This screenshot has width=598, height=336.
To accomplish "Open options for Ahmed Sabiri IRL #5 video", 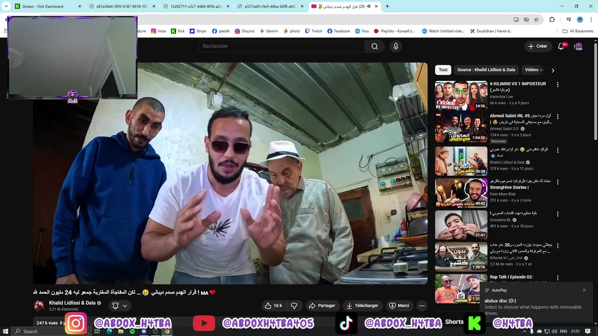I will point(557,117).
